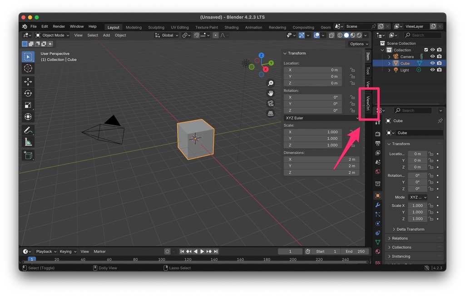Screen dimensions: 465x296
Task: Hide the Light object in the outliner
Action: pyautogui.click(x=433, y=70)
